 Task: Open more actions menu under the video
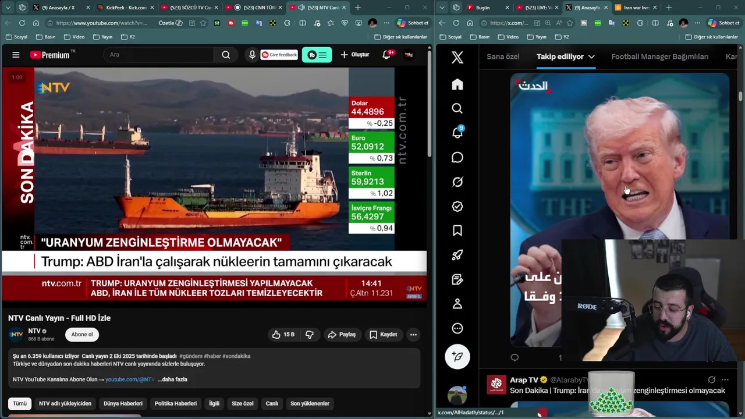pos(413,335)
